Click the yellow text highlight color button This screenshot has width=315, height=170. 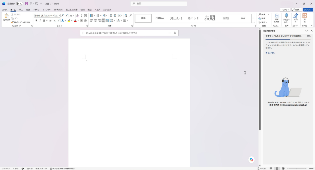pos(69,21)
